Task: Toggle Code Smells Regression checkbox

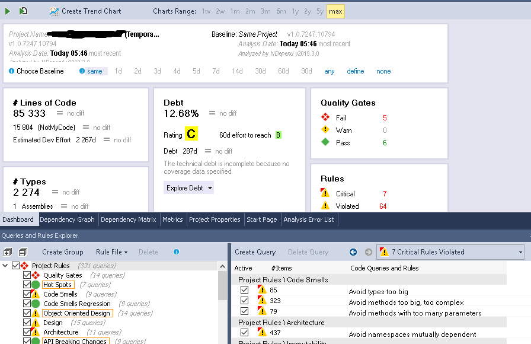Action: point(27,303)
